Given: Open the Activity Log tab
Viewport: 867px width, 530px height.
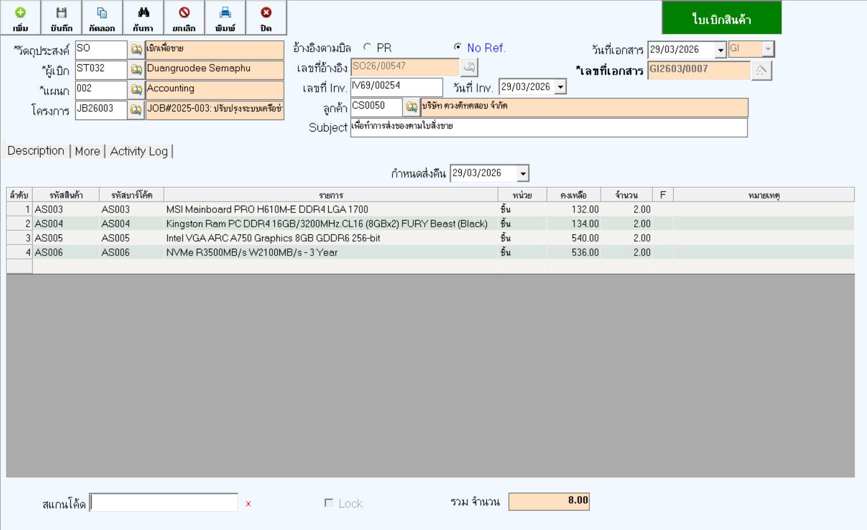Looking at the screenshot, I should 139,151.
